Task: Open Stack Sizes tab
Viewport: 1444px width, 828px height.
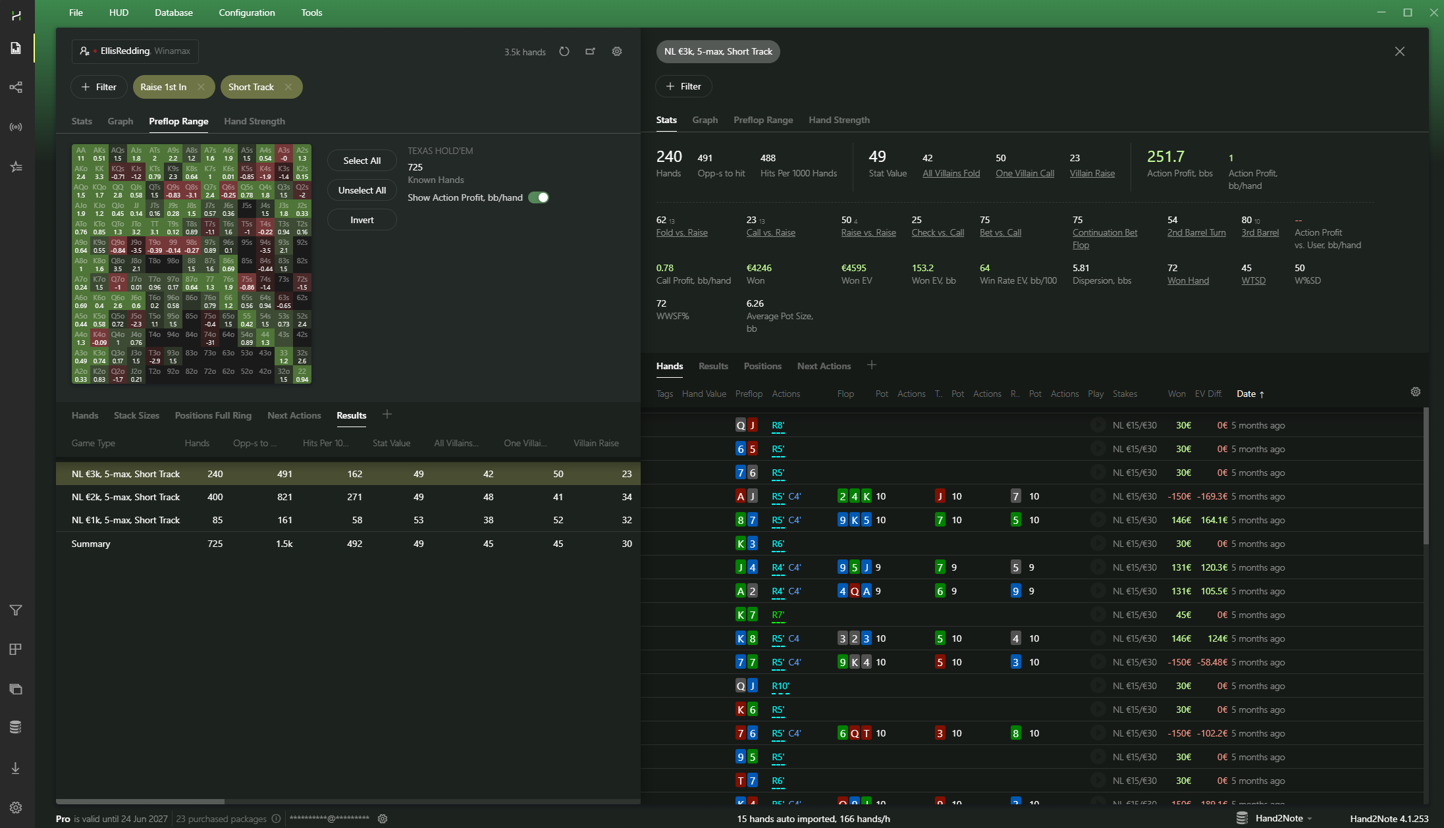Action: click(x=136, y=415)
